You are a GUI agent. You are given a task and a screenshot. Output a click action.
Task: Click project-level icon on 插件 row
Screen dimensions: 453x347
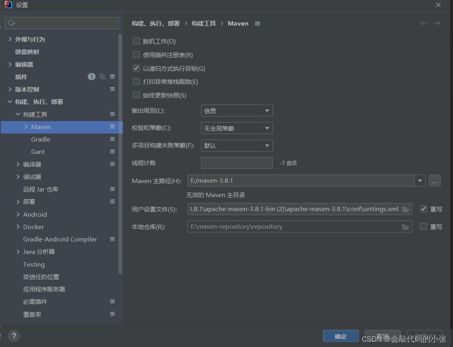(112, 77)
